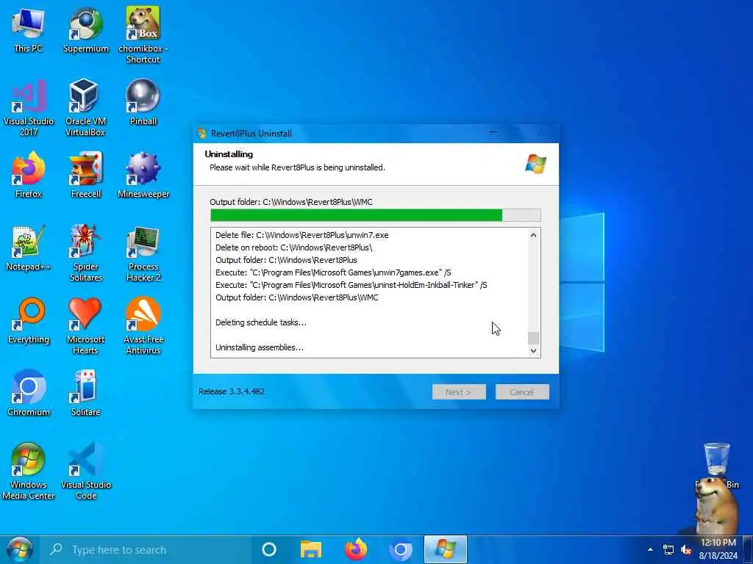Viewport: 753px width, 564px height.
Task: Click the Cancel button in uninstaller
Action: click(x=522, y=392)
